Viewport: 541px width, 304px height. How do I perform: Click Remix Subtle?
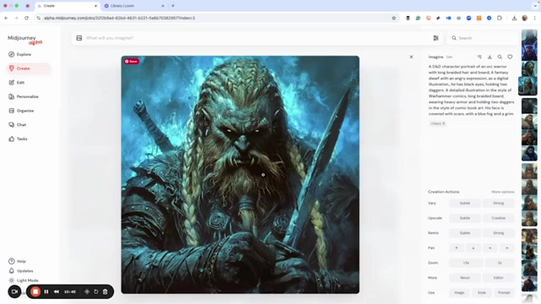pos(465,233)
